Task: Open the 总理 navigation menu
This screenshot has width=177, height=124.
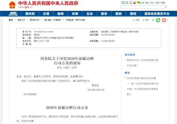Action: click(46, 14)
